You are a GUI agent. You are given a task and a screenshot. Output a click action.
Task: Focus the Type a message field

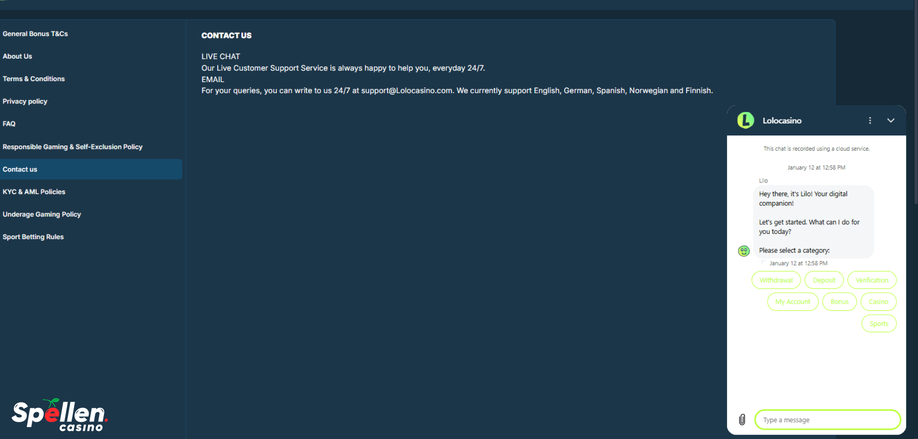point(827,420)
